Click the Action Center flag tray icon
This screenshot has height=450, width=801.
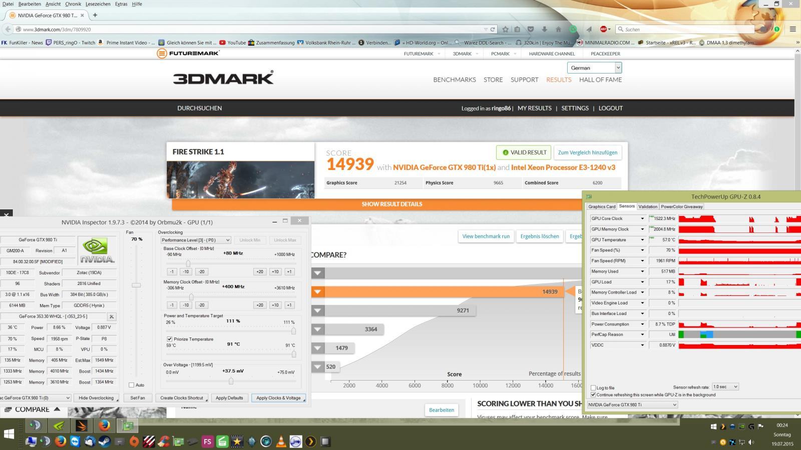pyautogui.click(x=761, y=426)
